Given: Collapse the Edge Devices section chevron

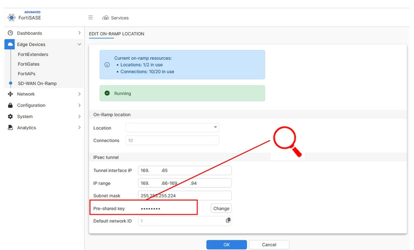Looking at the screenshot, I should click(x=79, y=44).
